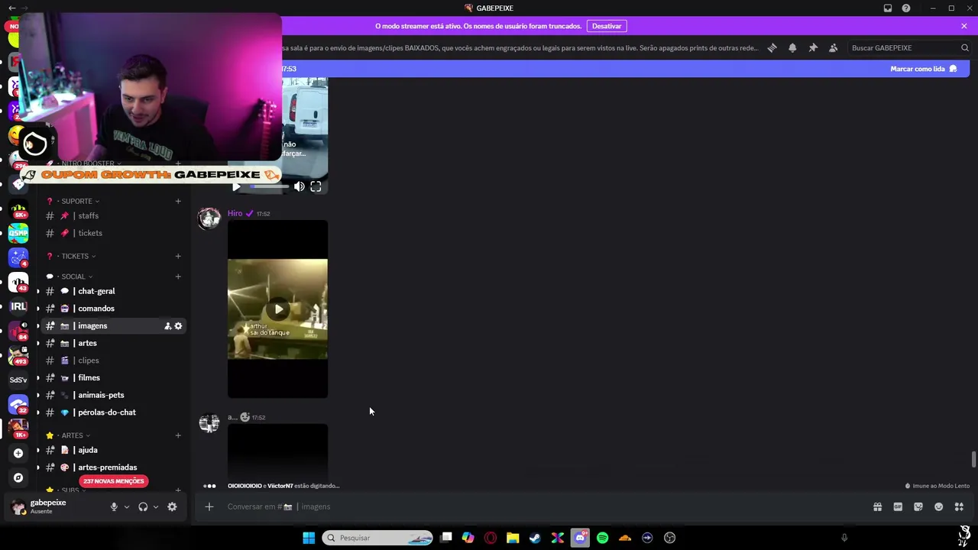
Task: Toggle mute on the video player
Action: tap(299, 186)
